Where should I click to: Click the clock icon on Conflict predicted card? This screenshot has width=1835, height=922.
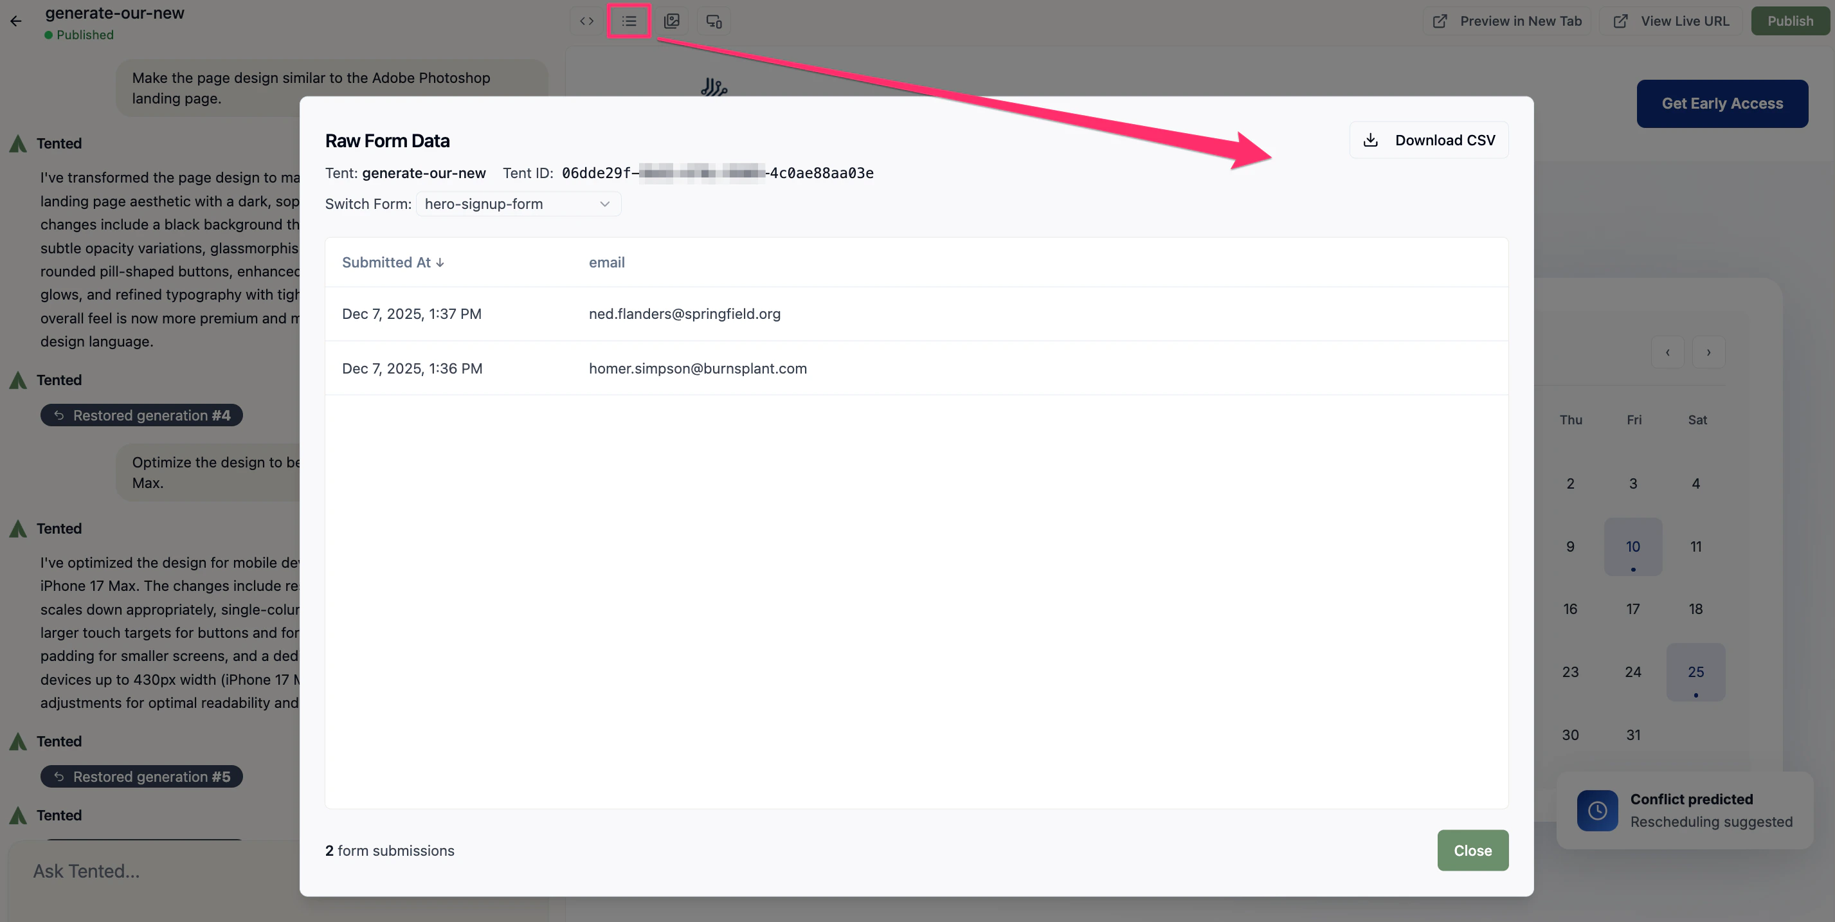(x=1597, y=810)
